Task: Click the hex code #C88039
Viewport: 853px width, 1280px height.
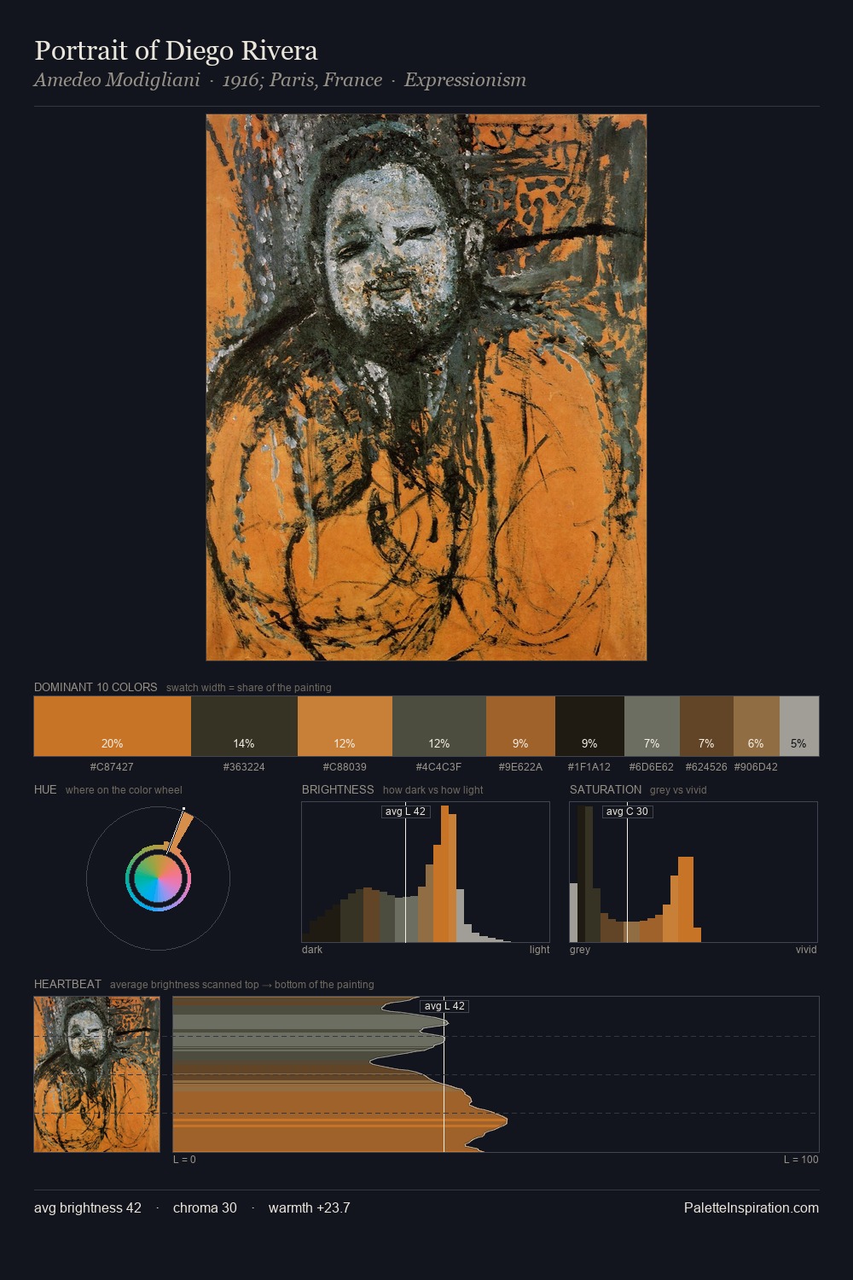Action: [345, 767]
